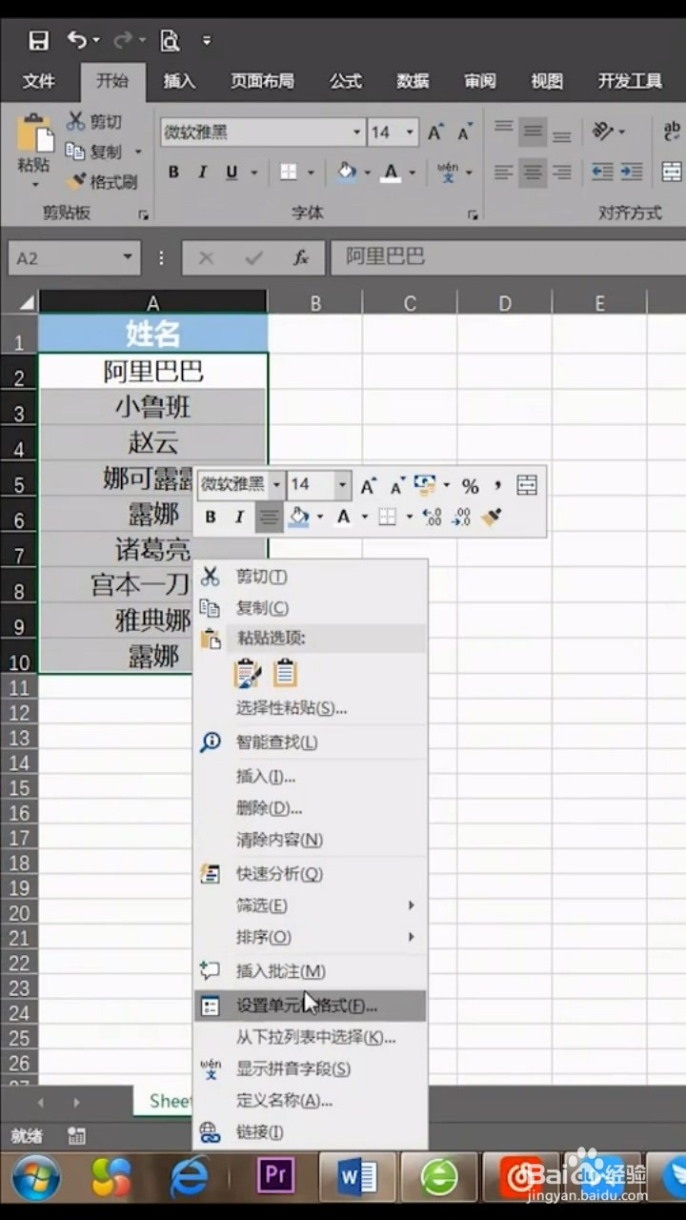This screenshot has width=686, height=1220.
Task: Switch to the 数据 (Data) ribbon tab
Action: tap(413, 82)
